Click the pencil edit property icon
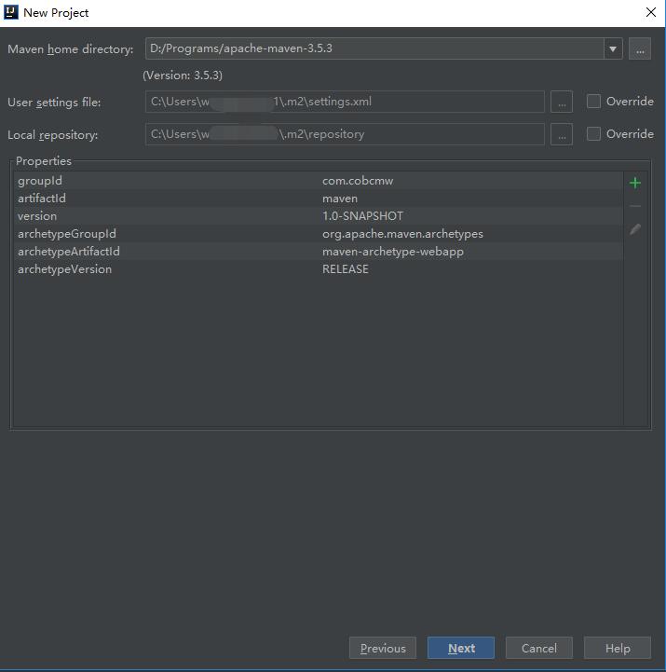The image size is (666, 672). coord(635,229)
